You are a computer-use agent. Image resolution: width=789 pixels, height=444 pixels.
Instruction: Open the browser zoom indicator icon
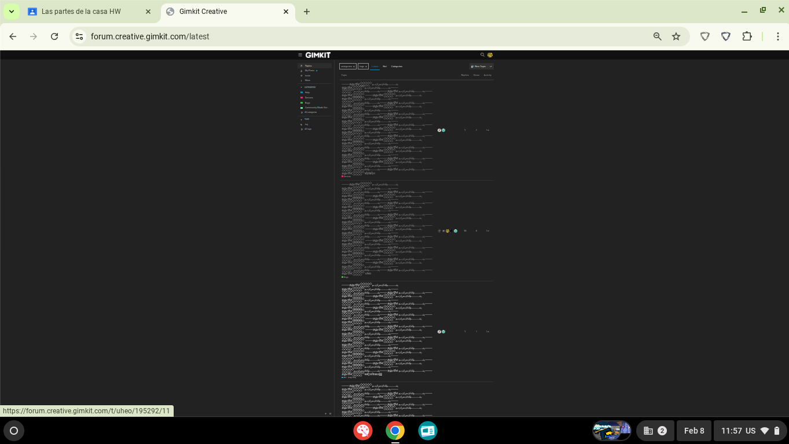(657, 36)
